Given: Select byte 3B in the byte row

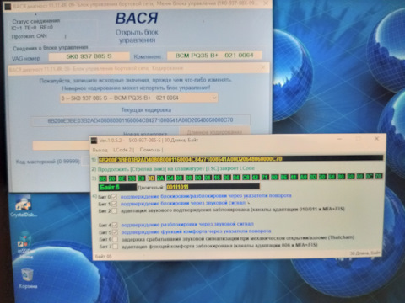Looking at the screenshot, I should 151,178.
